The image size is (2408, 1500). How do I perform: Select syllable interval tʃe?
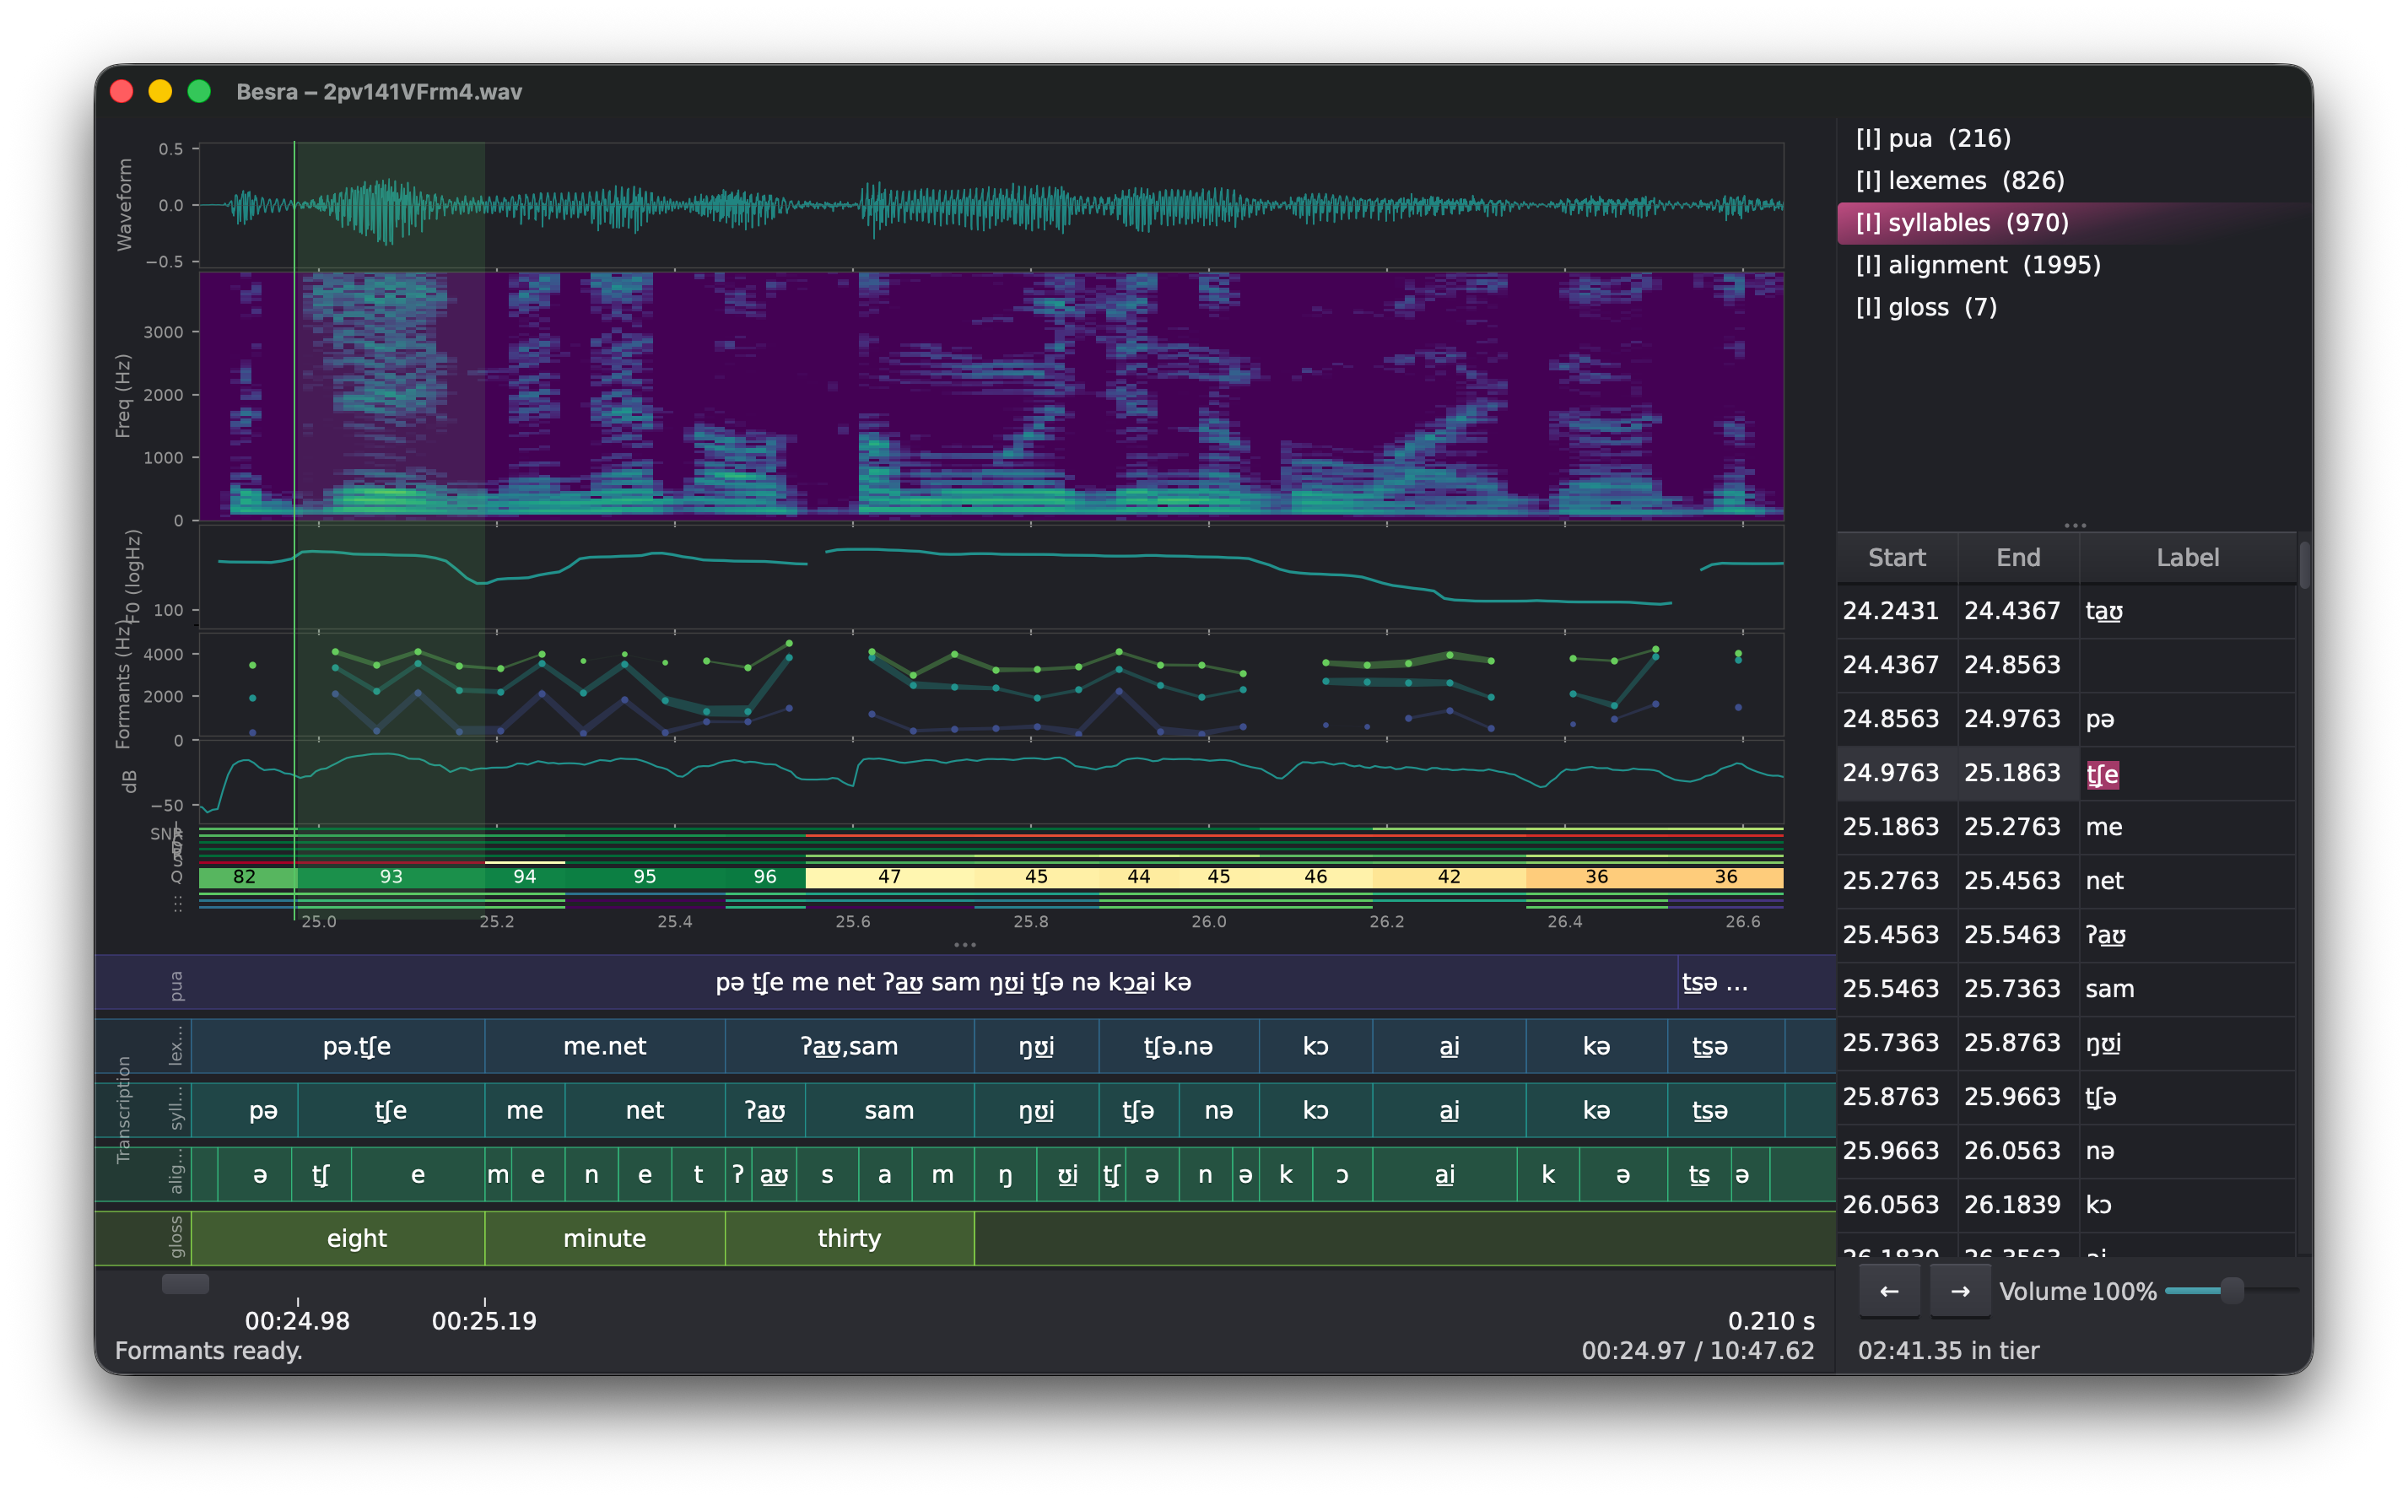391,1111
